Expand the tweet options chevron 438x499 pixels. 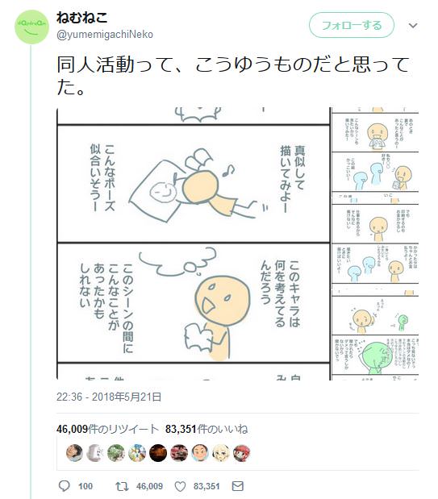[413, 26]
